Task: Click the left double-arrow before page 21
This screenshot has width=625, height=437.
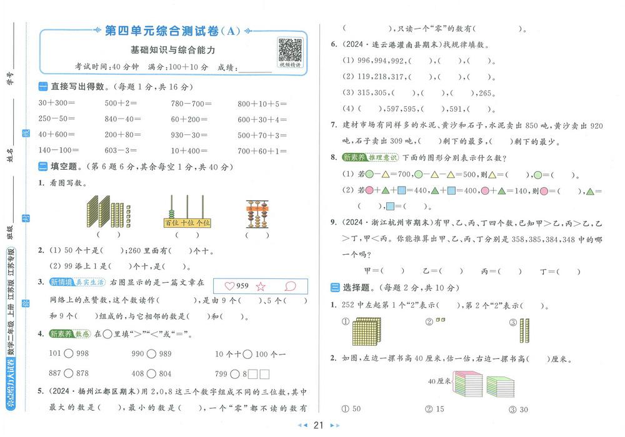Action: pyautogui.click(x=302, y=426)
